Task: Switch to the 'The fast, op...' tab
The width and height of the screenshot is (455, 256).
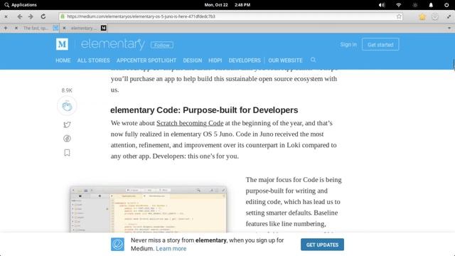Action: [x=36, y=28]
